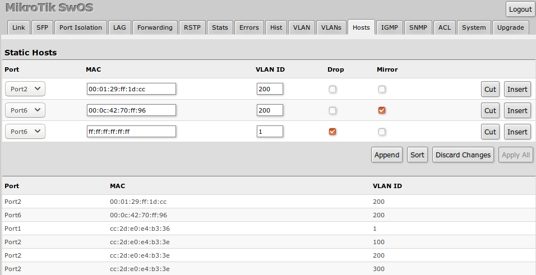Uncheck Drop for the ff:ff:ff:ff:ff:ff host
Screen dimensions: 536x275
point(332,132)
